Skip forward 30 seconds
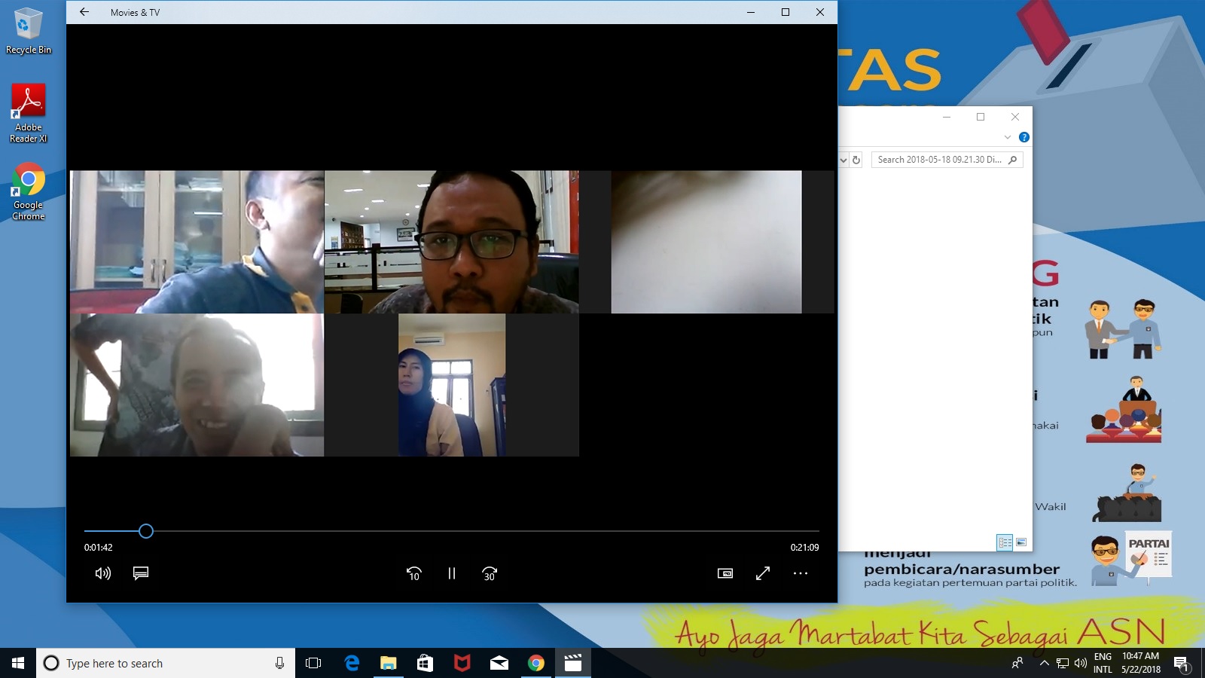The height and width of the screenshot is (678, 1205). coord(490,573)
